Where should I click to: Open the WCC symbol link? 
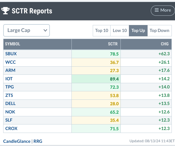click(10, 62)
